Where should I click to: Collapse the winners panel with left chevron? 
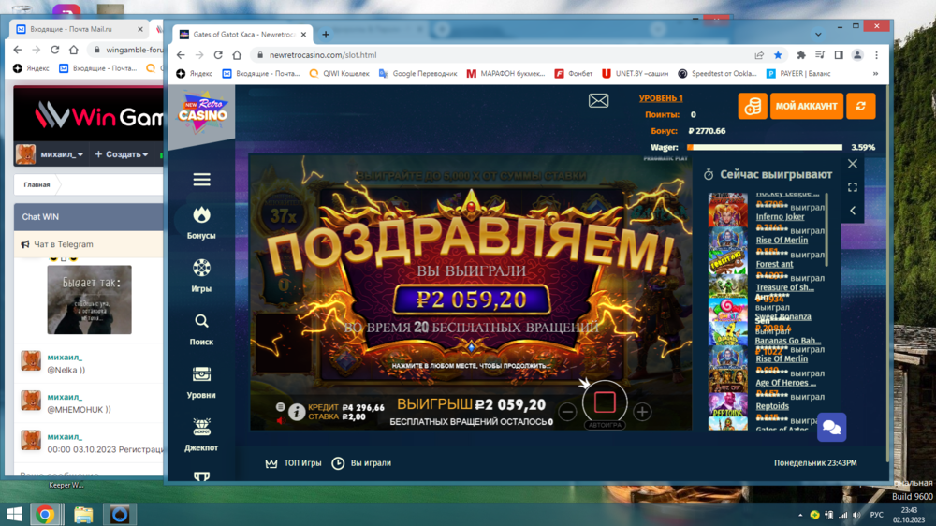click(853, 211)
